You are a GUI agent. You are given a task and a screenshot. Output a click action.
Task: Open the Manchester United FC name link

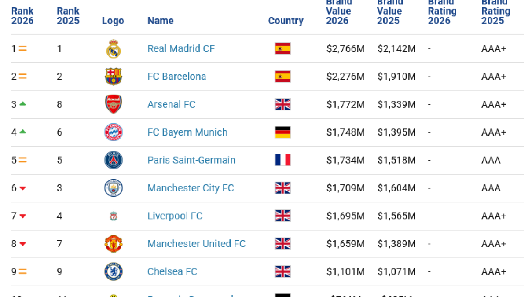(197, 244)
